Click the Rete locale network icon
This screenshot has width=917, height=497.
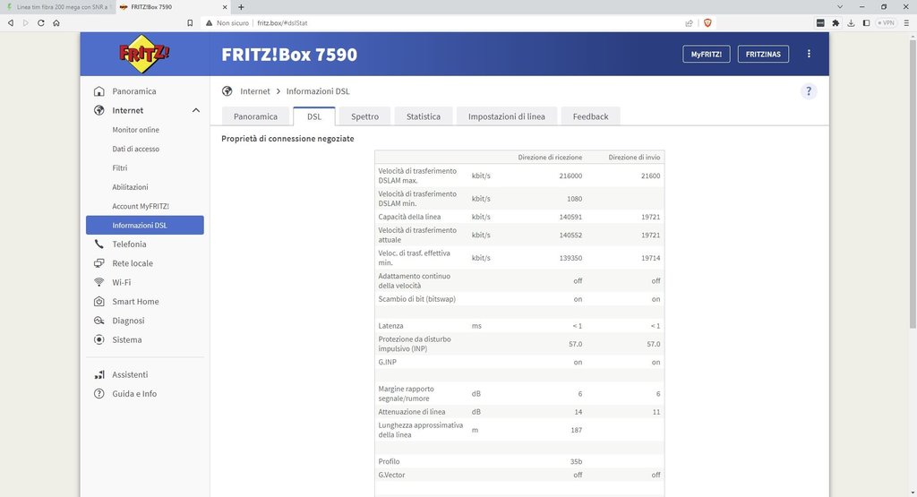pos(99,263)
